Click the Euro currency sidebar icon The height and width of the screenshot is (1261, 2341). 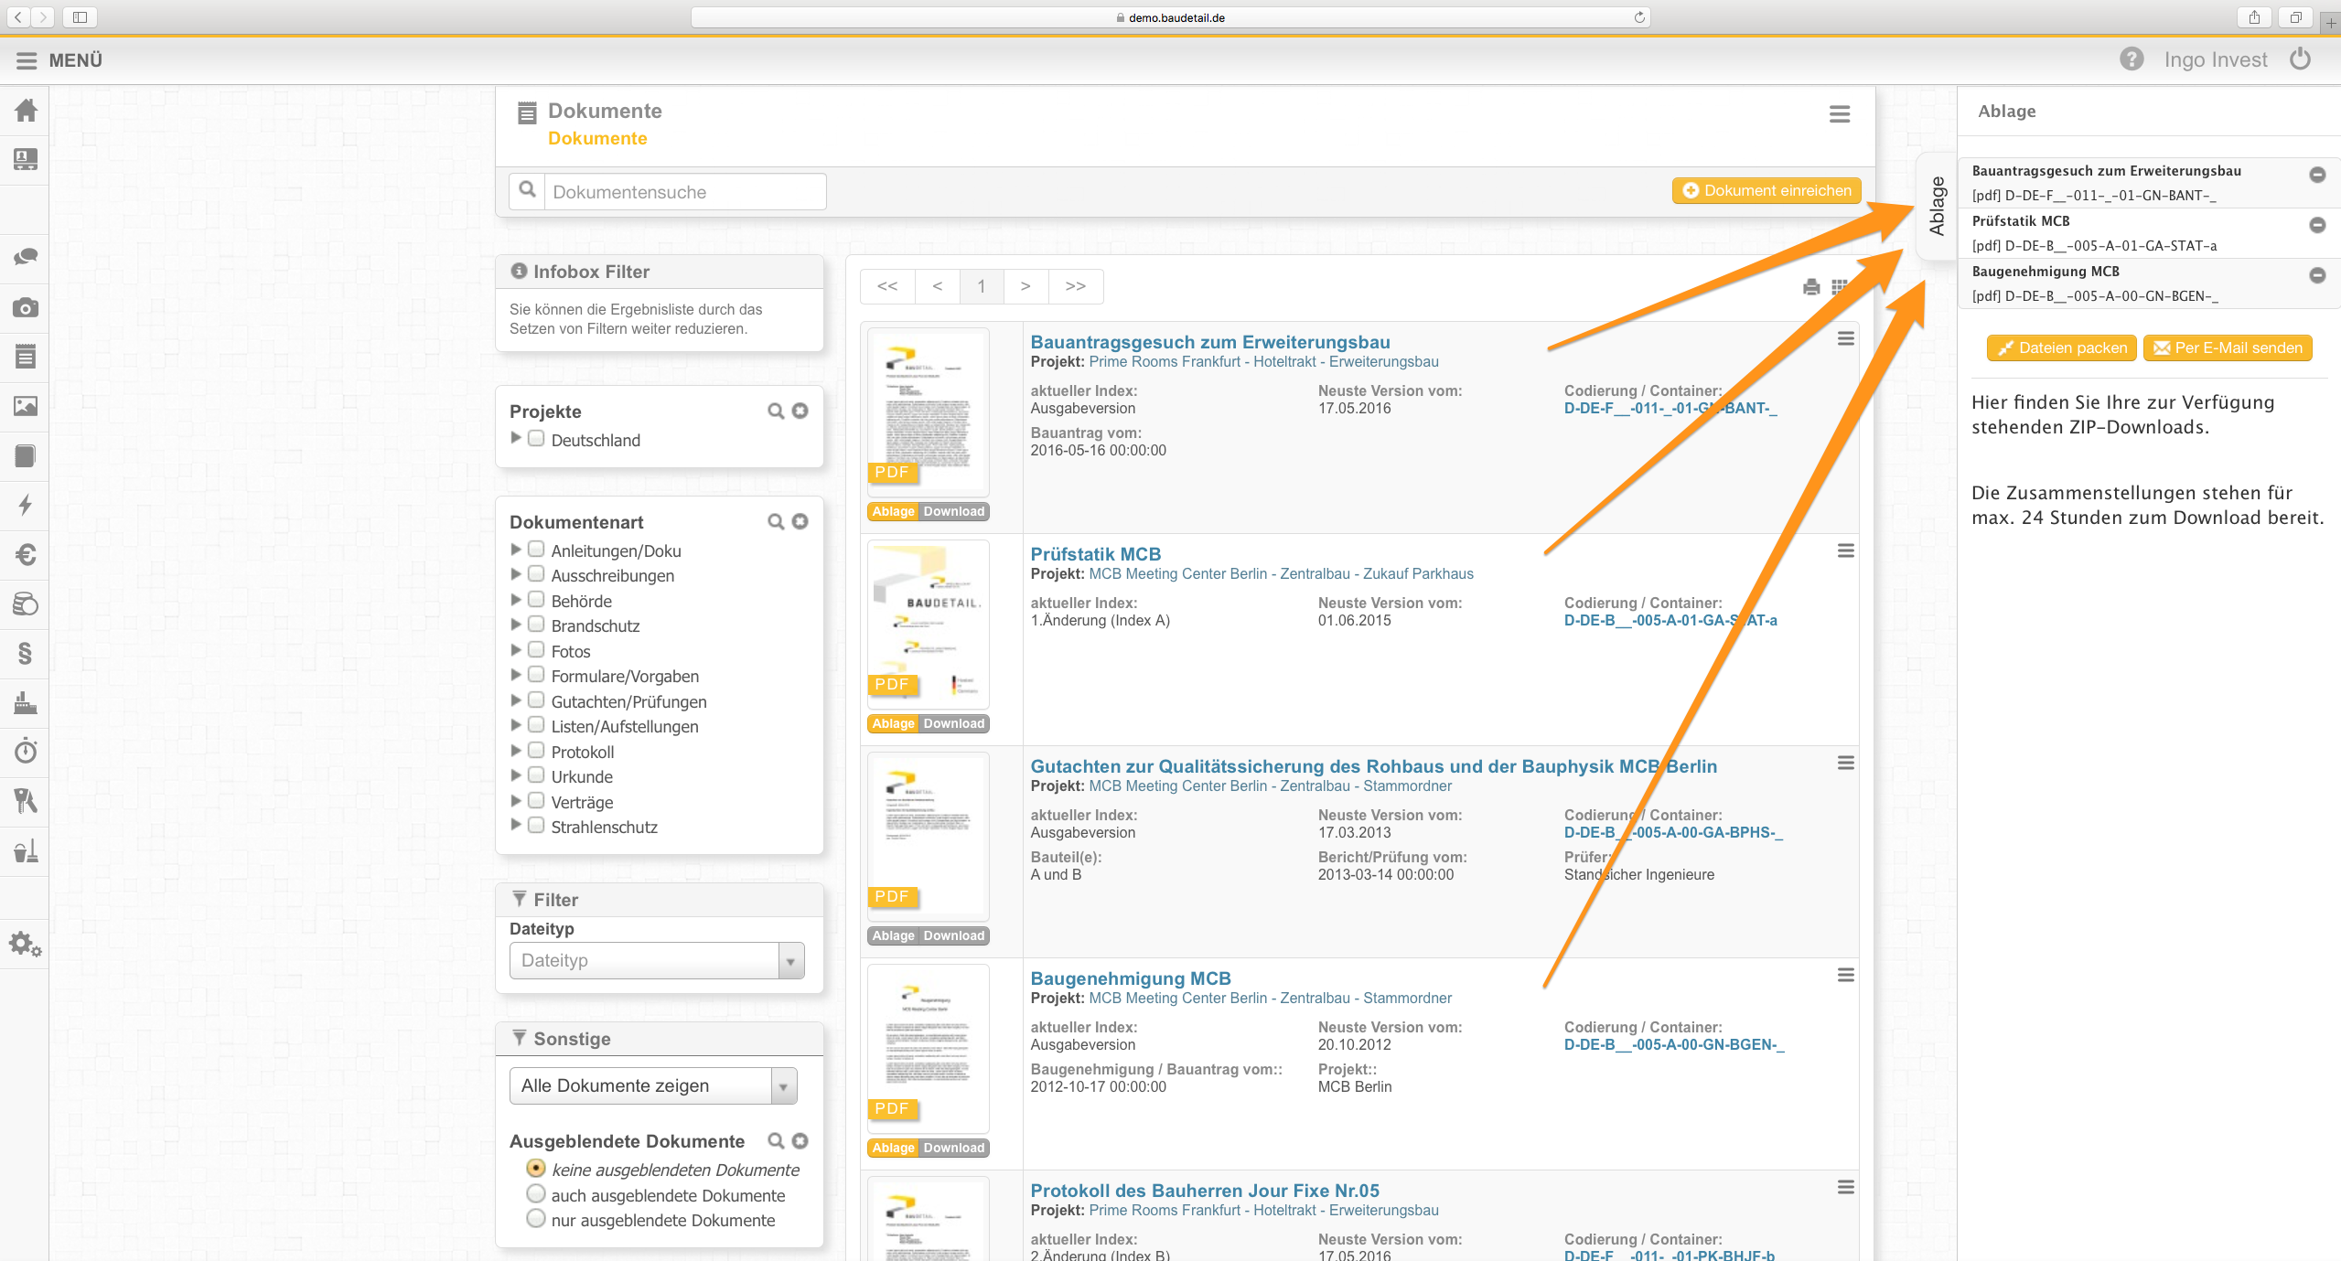[x=26, y=555]
